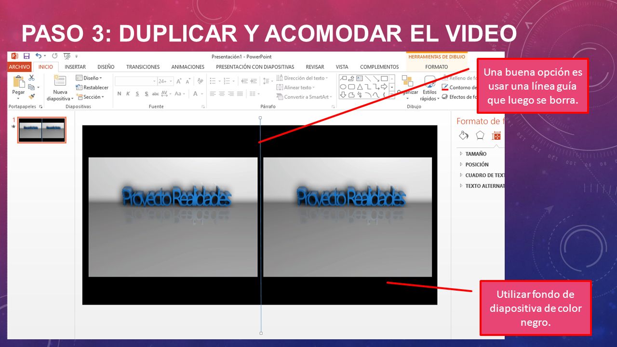617x347 pixels.
Task: Open the Size & Properties tab icon
Action: pyautogui.click(x=496, y=136)
